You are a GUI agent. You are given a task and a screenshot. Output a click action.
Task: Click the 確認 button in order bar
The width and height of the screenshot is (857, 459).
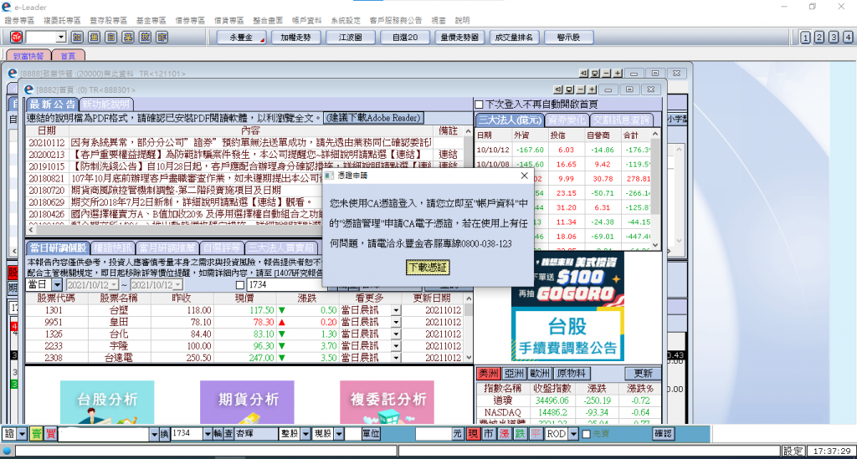663,434
